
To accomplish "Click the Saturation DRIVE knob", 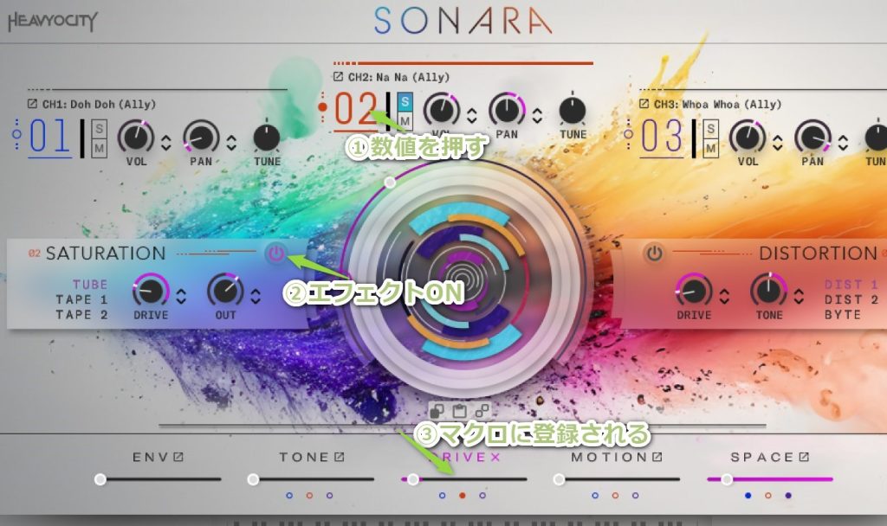I will [151, 291].
